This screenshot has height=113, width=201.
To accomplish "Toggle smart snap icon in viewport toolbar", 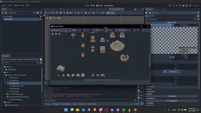I will click(75, 13).
